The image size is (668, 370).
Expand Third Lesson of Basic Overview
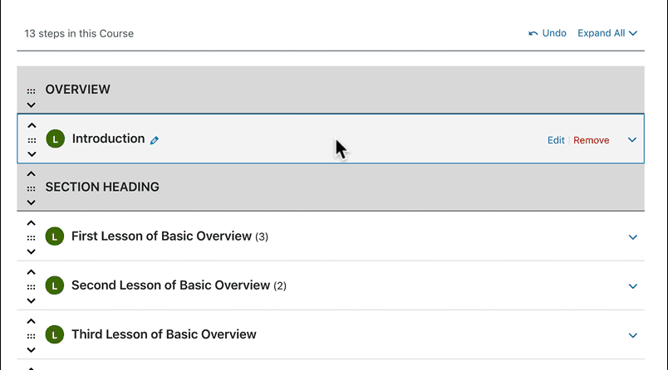pos(633,335)
